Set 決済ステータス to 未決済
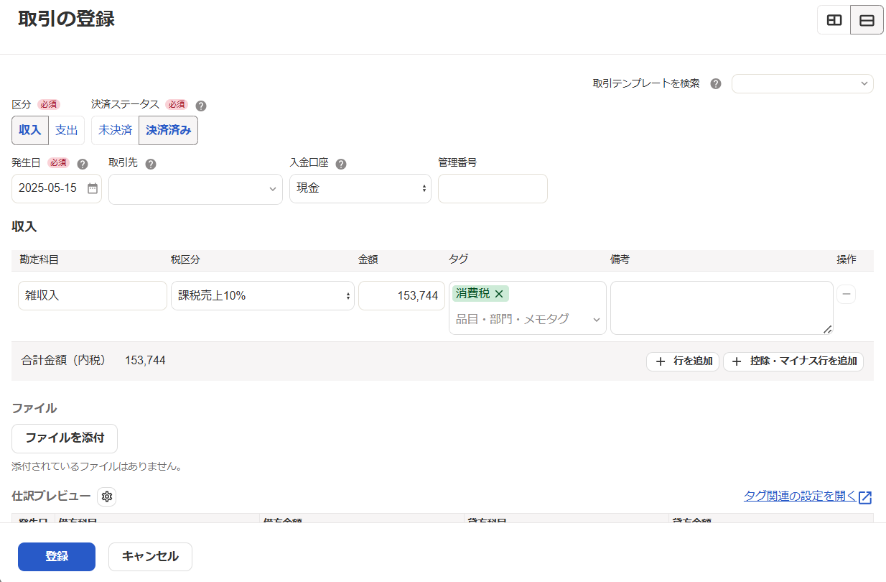Screen dimensions: 886x582 [115, 130]
